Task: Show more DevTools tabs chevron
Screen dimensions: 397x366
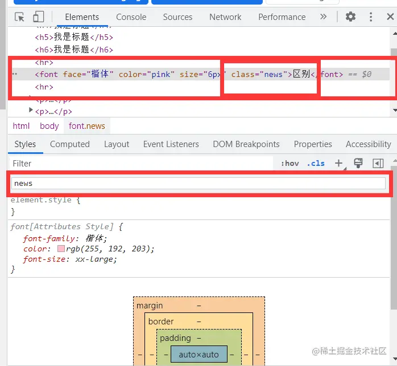Action: (x=323, y=17)
